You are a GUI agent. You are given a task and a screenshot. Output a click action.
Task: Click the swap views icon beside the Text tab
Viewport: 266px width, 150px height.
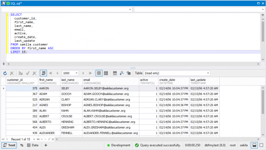click(x=22, y=145)
